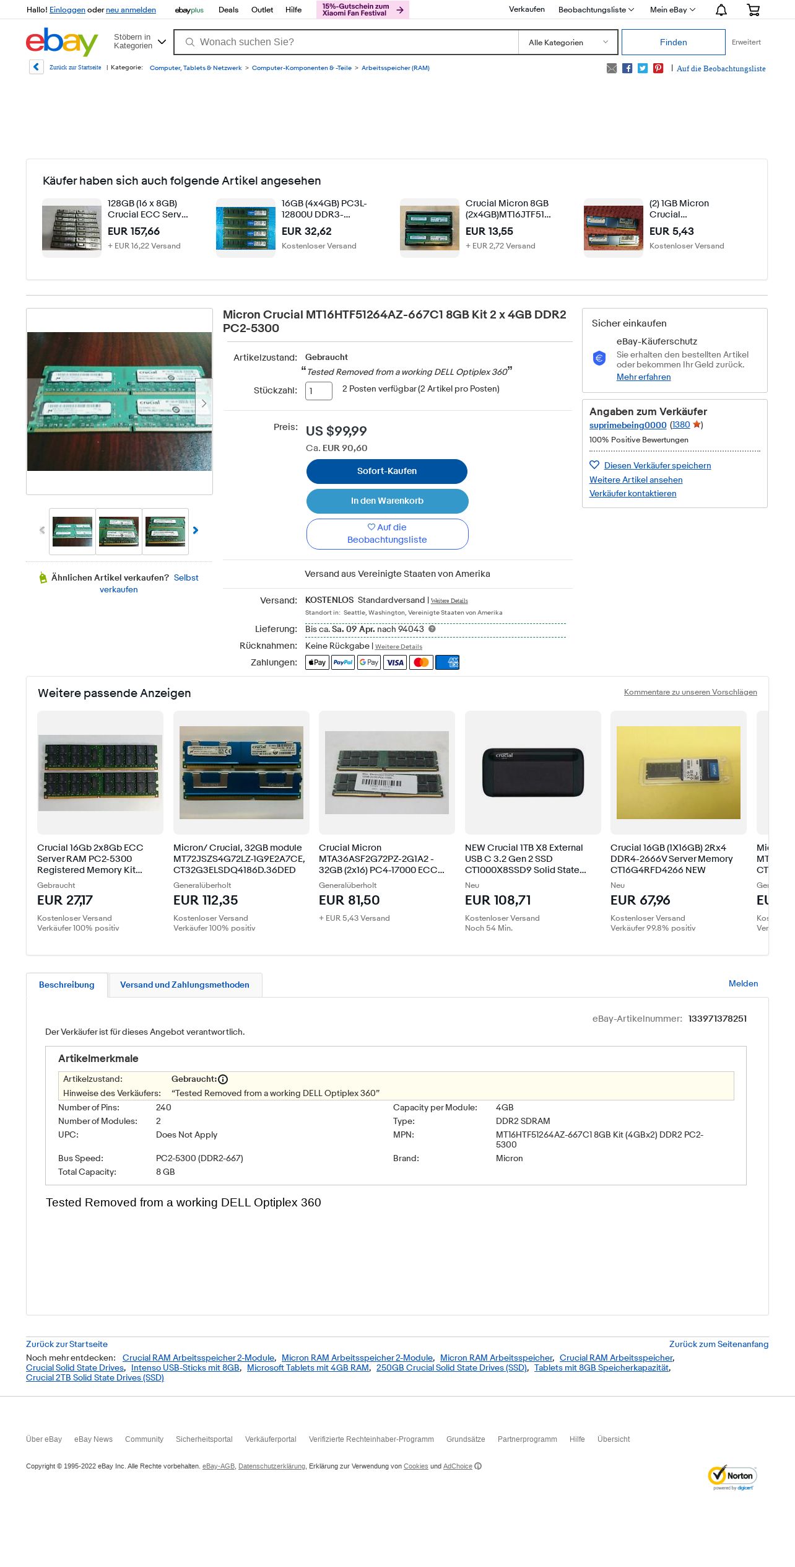Click Zurück zum Seitenanfang link
Viewport: 795px width, 1567px height.
pyautogui.click(x=719, y=1344)
